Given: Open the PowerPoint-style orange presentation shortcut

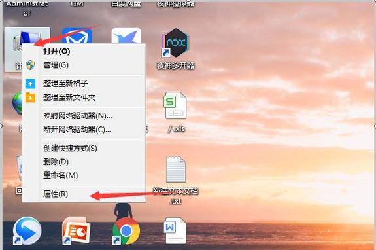Looking at the screenshot, I should pos(76,230).
